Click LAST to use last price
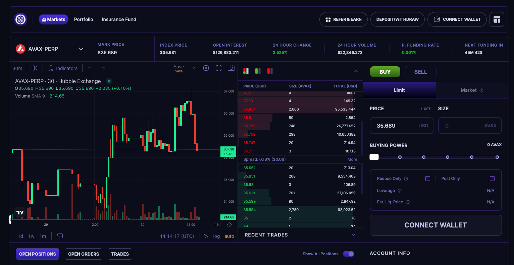The width and height of the screenshot is (514, 265). pyautogui.click(x=426, y=109)
